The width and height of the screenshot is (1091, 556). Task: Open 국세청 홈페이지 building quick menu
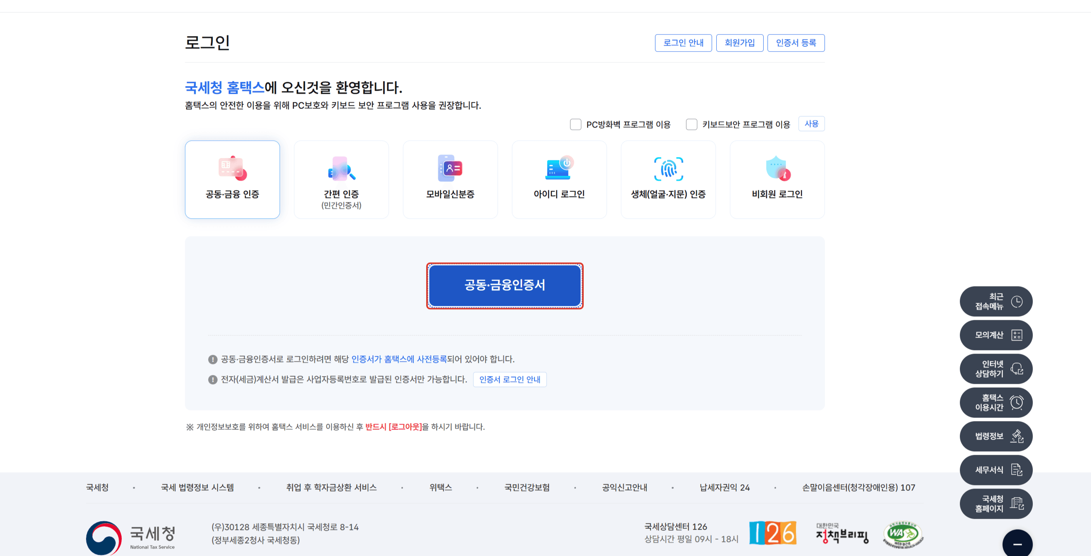996,504
